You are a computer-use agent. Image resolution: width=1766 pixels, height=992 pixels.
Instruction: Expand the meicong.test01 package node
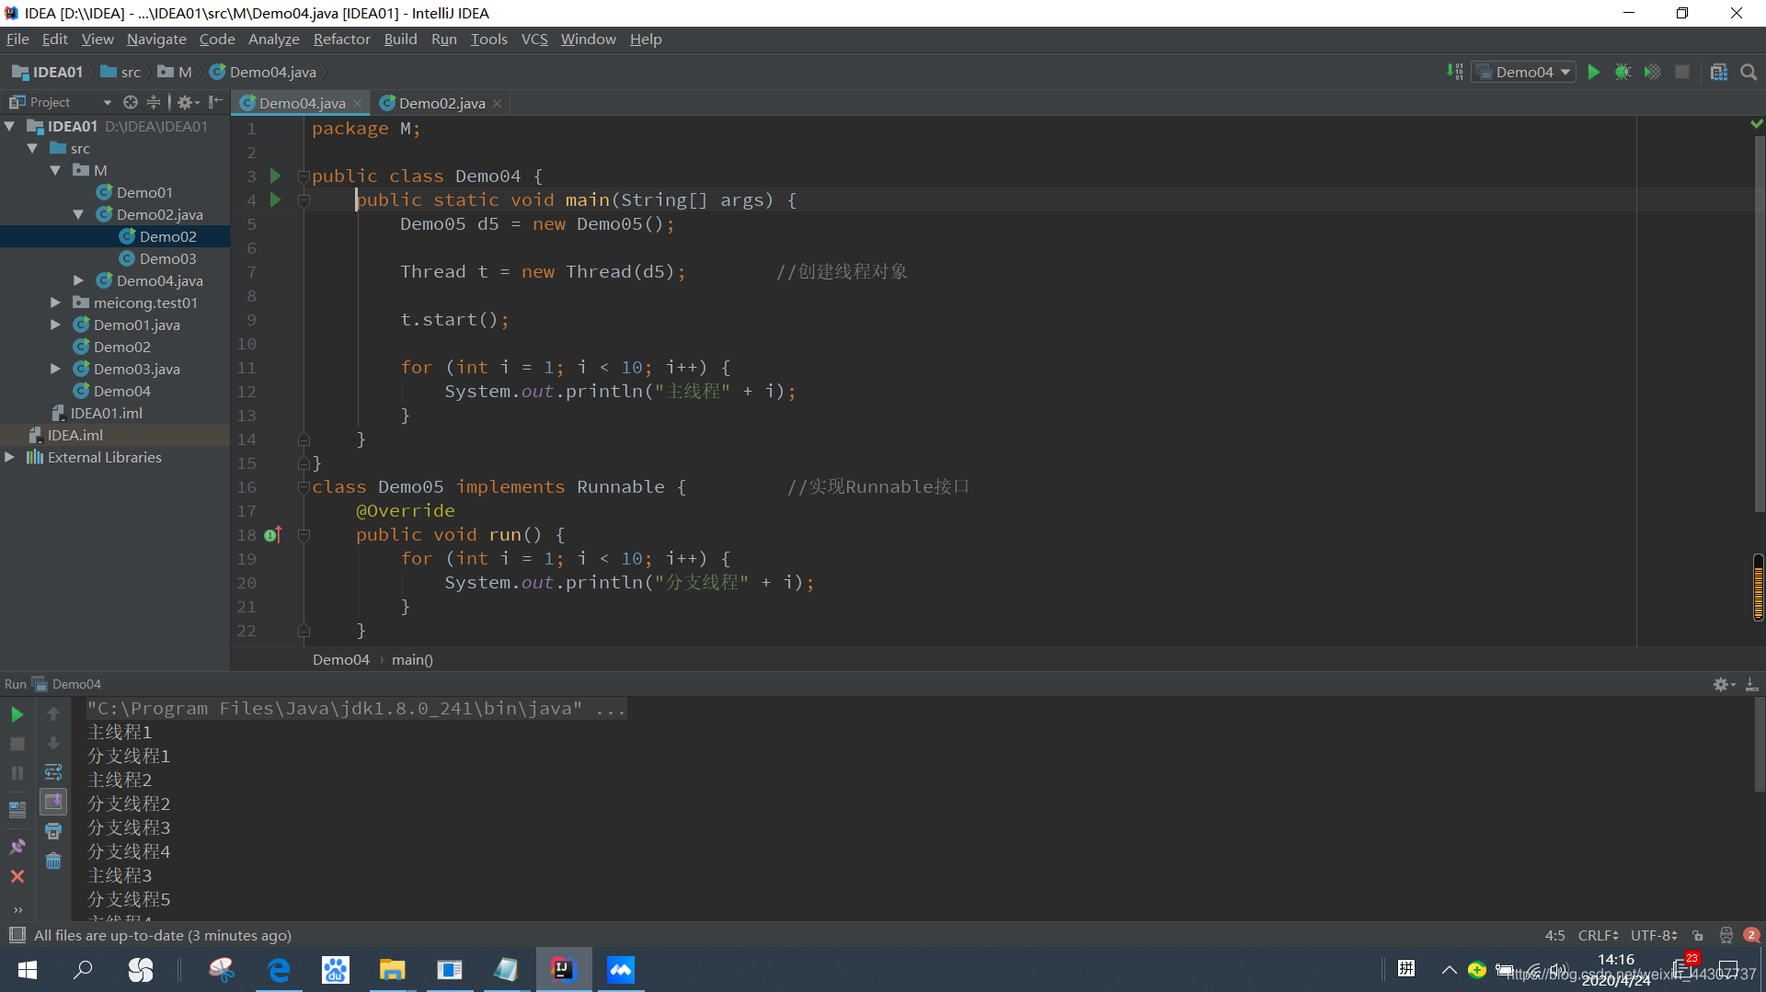(x=56, y=302)
